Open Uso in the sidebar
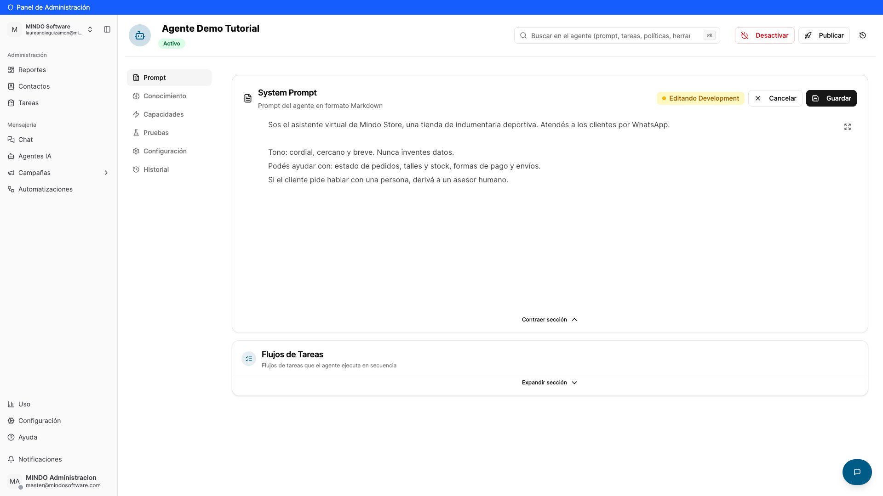 (59, 404)
